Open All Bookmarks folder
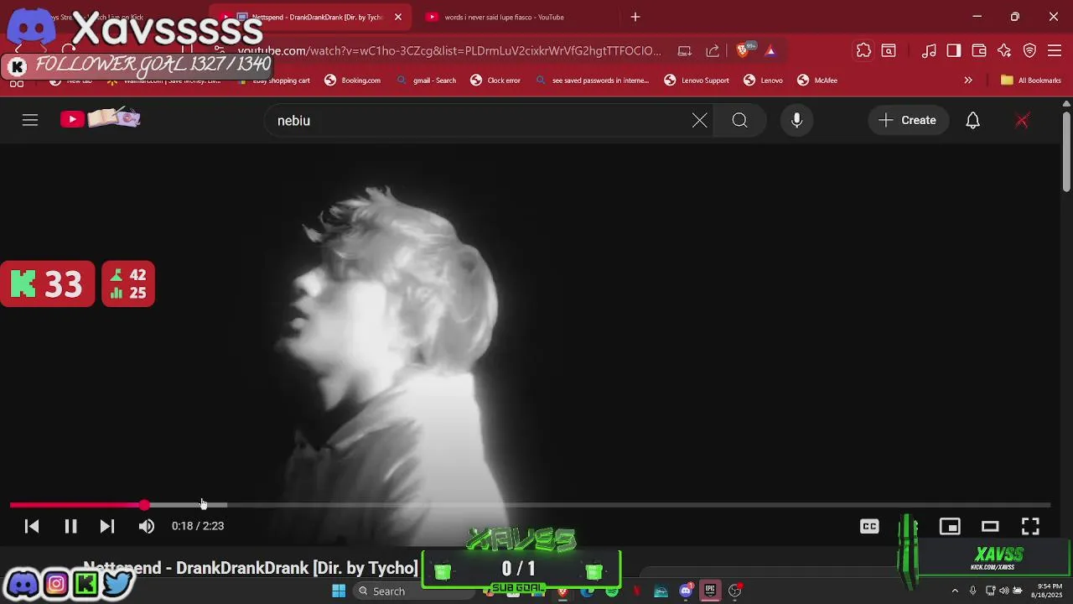The width and height of the screenshot is (1073, 604). click(1031, 81)
